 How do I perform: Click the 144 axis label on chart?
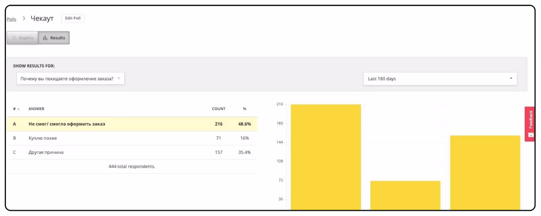[280, 142]
